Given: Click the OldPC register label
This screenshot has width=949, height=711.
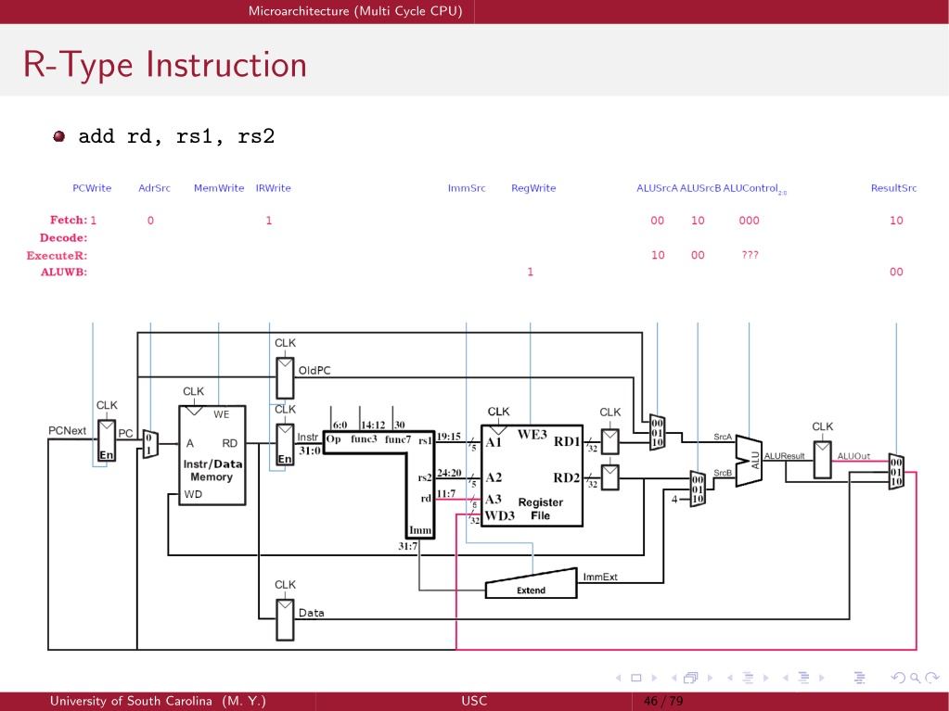Looking at the screenshot, I should pyautogui.click(x=314, y=371).
